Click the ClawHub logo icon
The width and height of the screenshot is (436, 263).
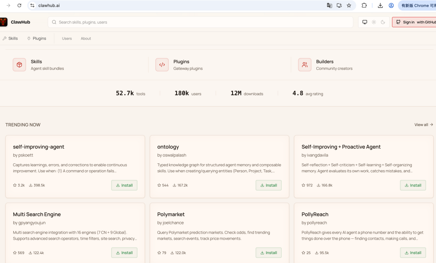(4, 22)
